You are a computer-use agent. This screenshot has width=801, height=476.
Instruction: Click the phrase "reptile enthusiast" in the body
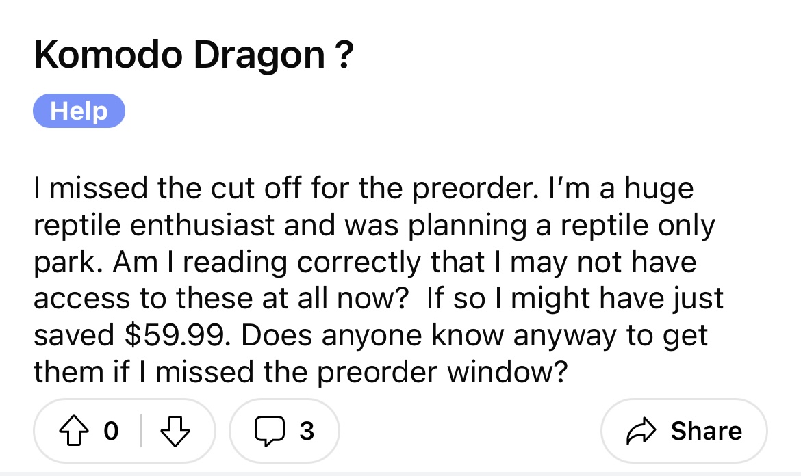pos(154,226)
